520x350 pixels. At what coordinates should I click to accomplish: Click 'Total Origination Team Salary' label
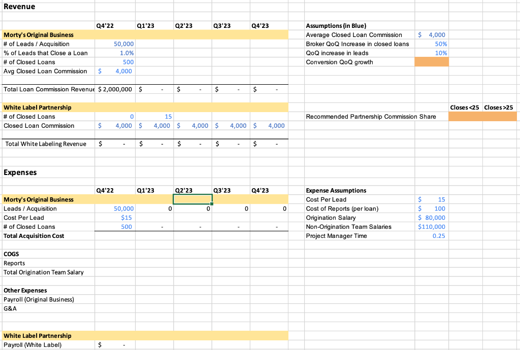44,272
